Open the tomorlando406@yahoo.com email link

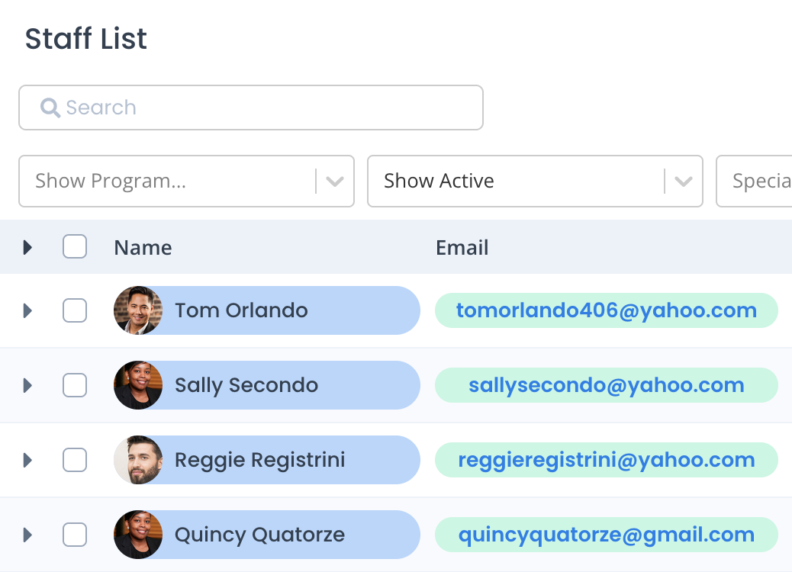coord(606,310)
